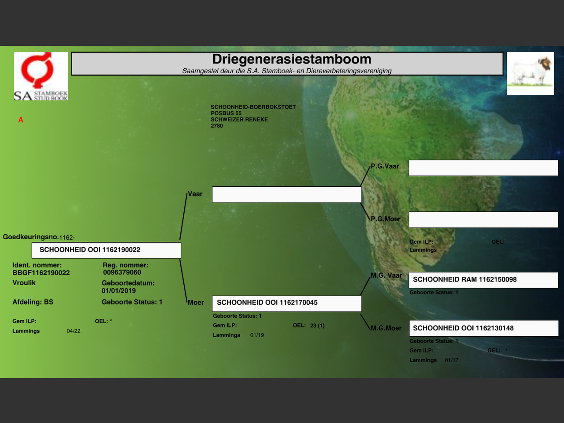Select the Goedkeuringsno label

click(x=30, y=237)
